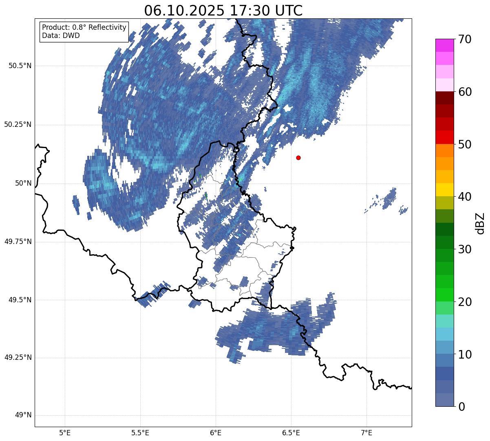
Task: Click the 6.5°E longitude label
Action: tap(291, 432)
